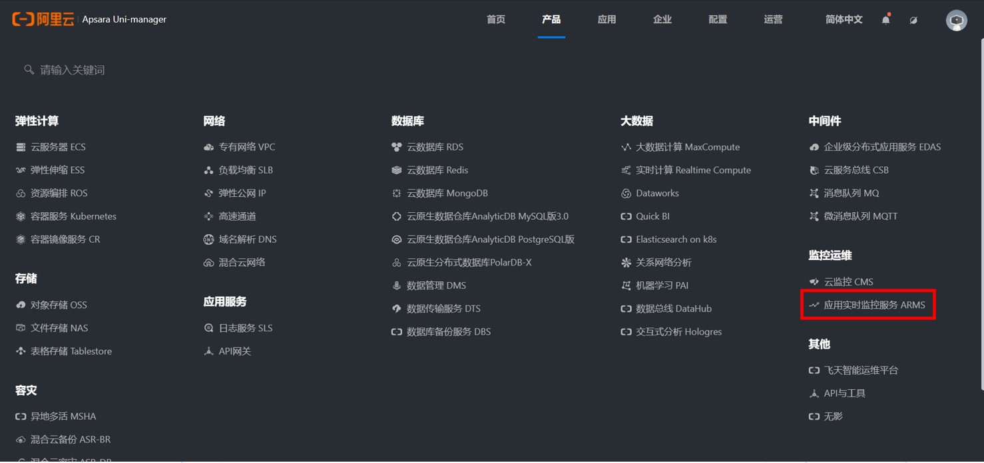Click the page vertical scrollbar
This screenshot has height=463, width=984.
point(981,213)
